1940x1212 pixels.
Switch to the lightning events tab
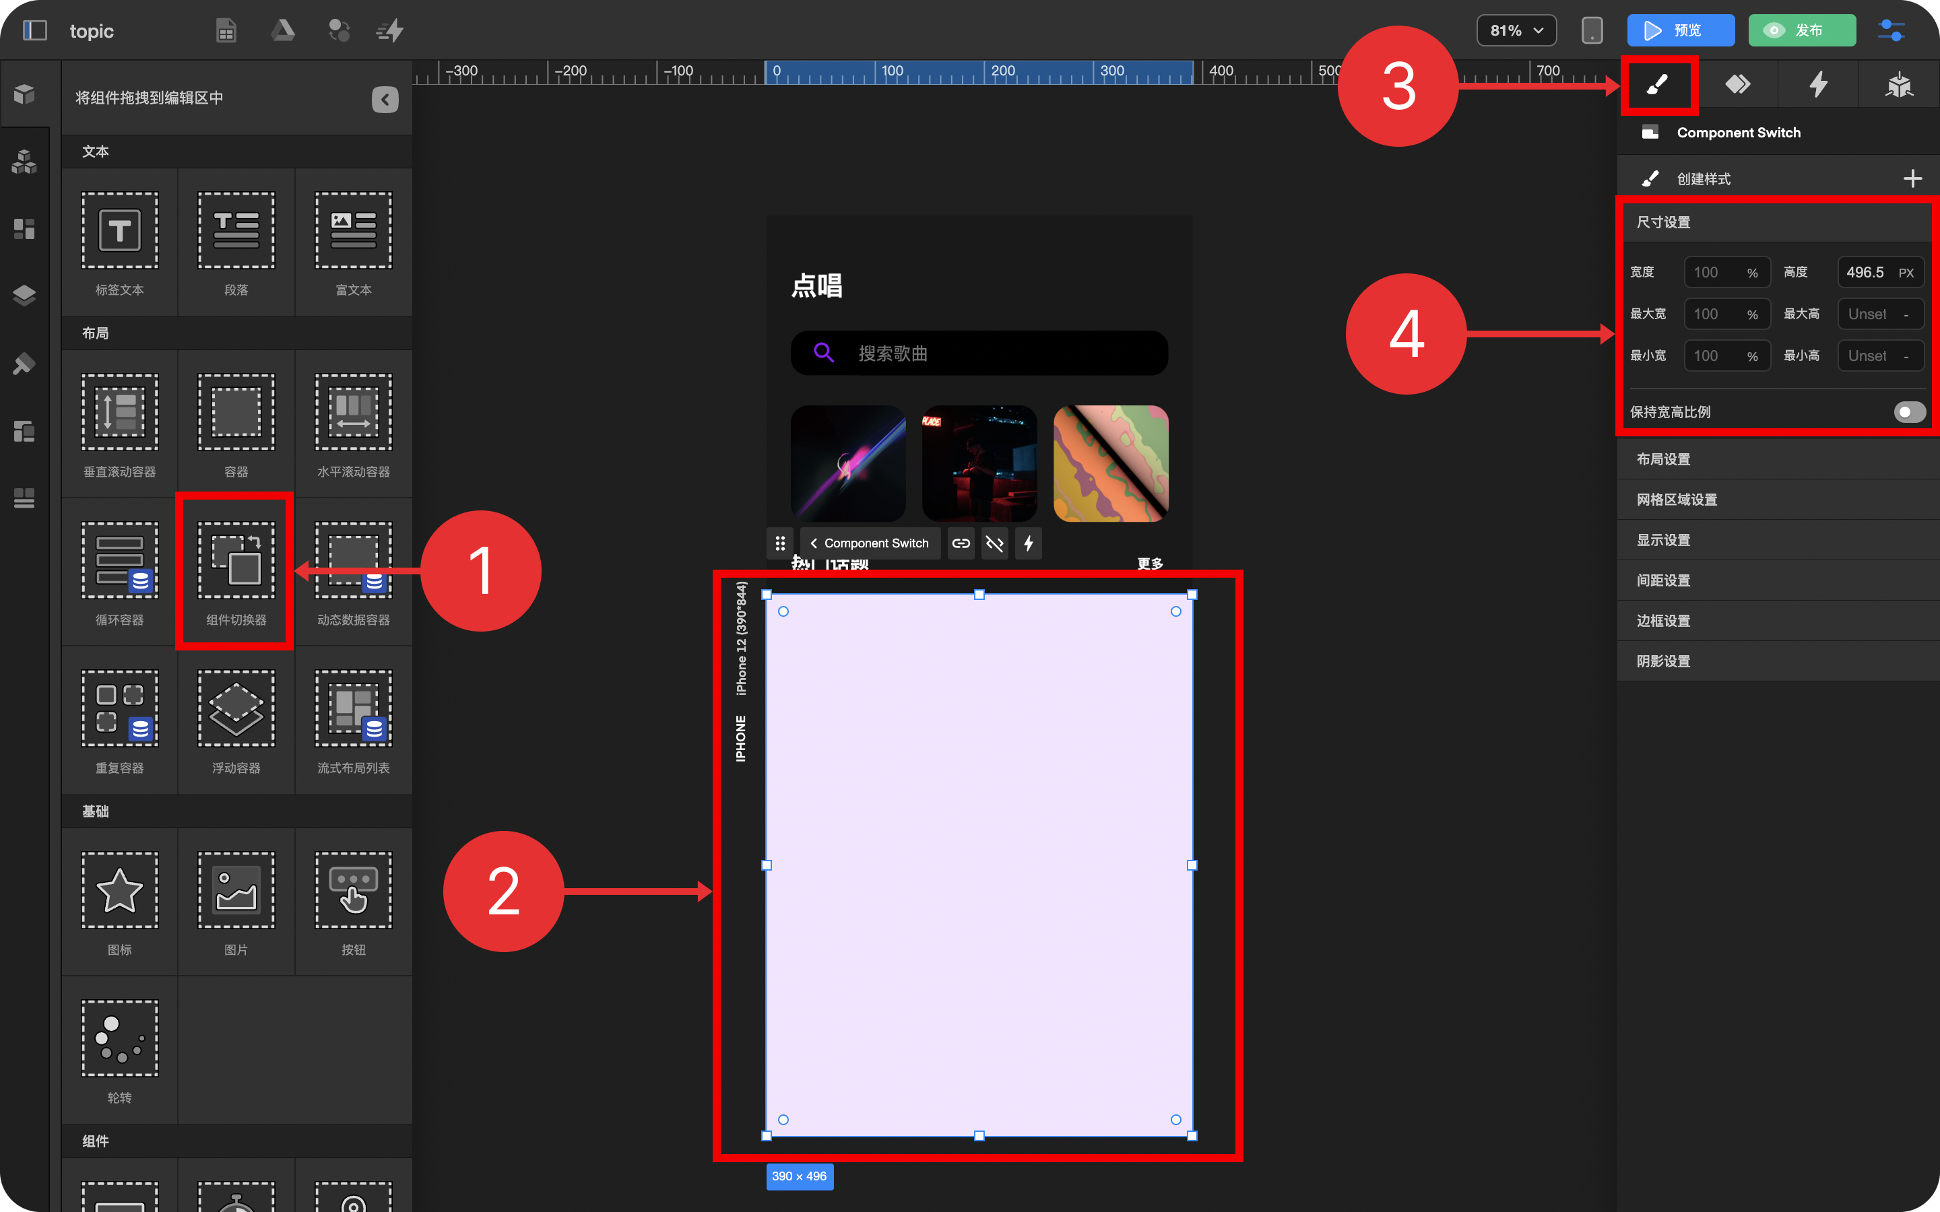(1818, 84)
